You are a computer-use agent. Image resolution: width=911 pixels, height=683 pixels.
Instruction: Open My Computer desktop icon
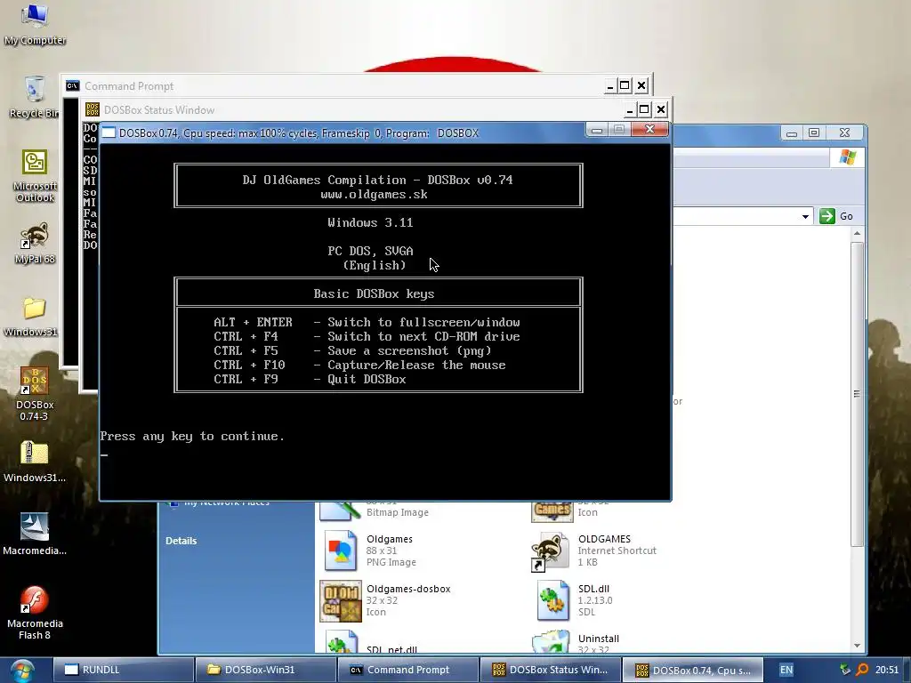35,23
